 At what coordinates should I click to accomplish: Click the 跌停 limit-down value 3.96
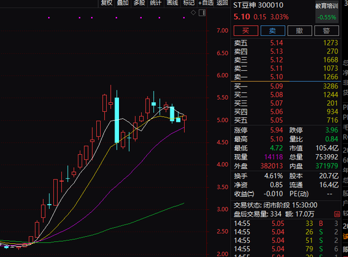click(332, 130)
